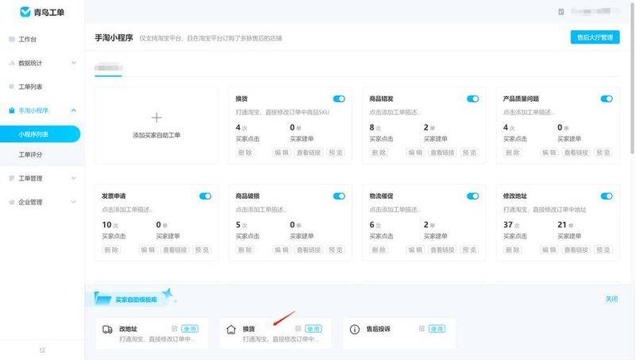This screenshot has height=360, width=635.
Task: Click the 21 单 order count on 修改地址
Action: coord(565,225)
